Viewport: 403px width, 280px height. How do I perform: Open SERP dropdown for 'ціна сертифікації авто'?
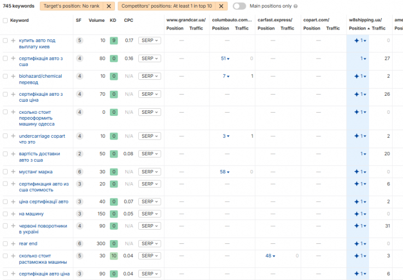coord(150,202)
